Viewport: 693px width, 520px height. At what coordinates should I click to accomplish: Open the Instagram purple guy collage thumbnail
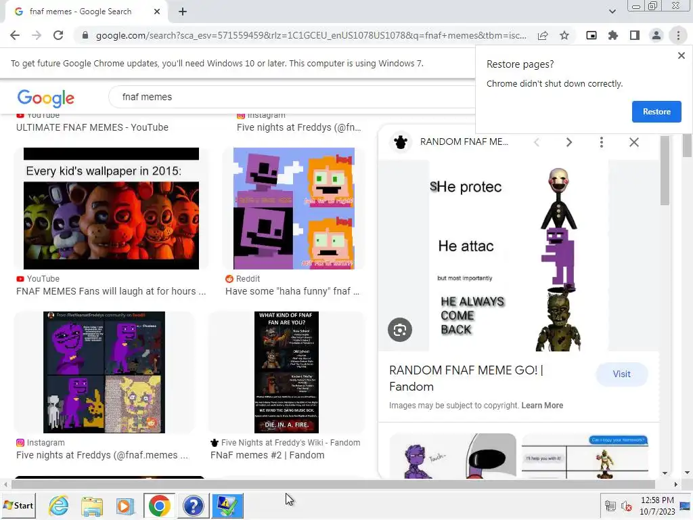click(x=104, y=372)
